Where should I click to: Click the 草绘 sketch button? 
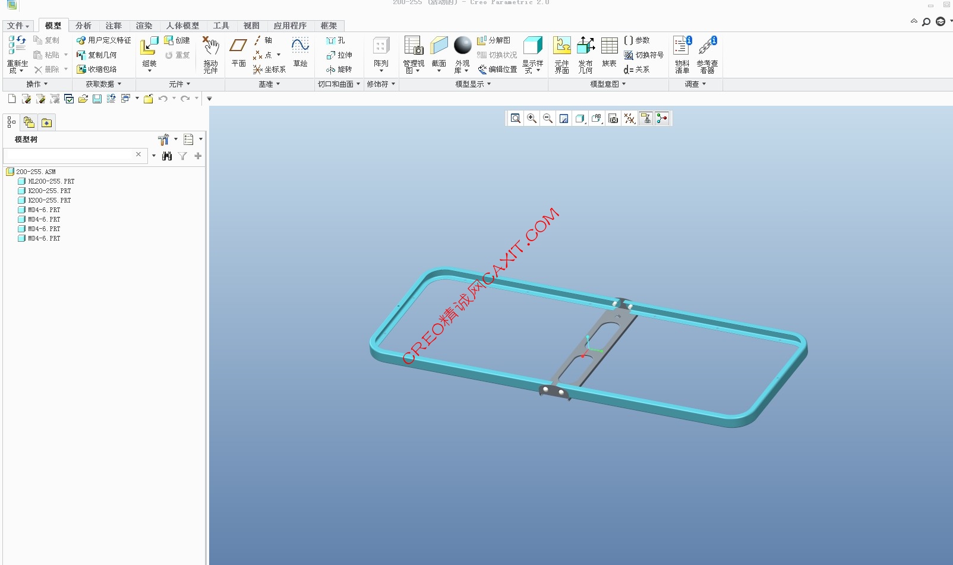pos(300,52)
